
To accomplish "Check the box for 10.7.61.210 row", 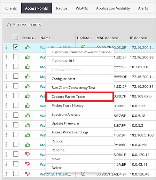I will (x=16, y=66).
